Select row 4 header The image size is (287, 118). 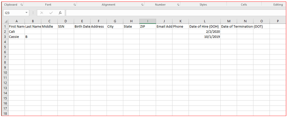pos(5,42)
